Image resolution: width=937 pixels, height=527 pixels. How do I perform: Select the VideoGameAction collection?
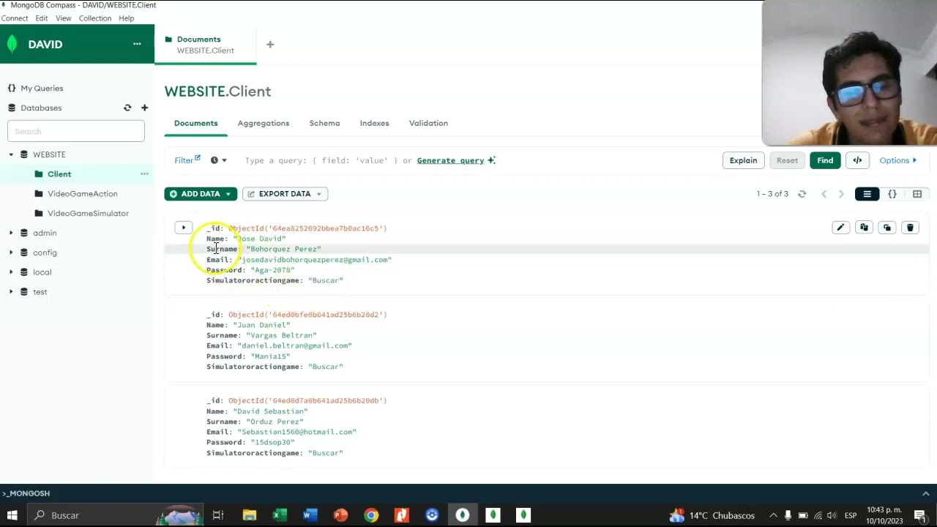83,194
